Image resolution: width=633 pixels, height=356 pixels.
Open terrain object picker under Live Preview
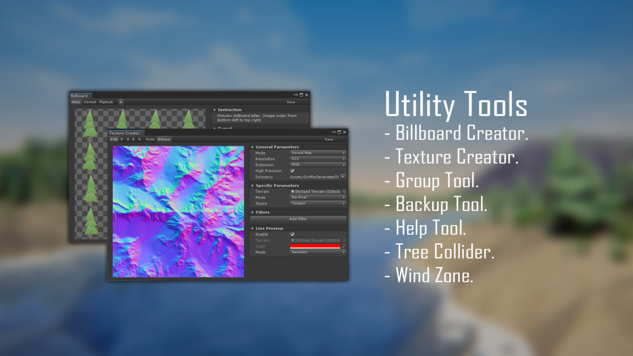(x=344, y=240)
